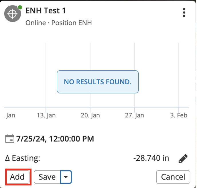Click the Δ Easting label
The image size is (197, 188).
tap(23, 158)
